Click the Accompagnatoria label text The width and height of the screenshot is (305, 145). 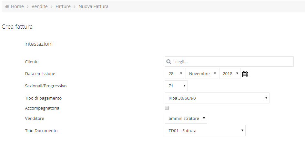click(x=42, y=108)
